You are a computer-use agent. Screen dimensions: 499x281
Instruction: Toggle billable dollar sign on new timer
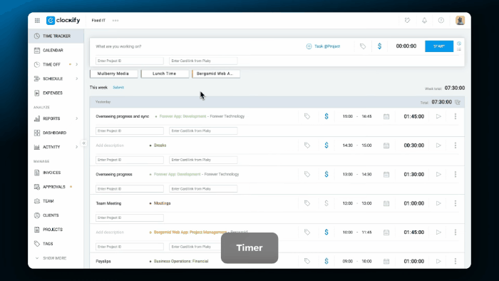coord(379,46)
